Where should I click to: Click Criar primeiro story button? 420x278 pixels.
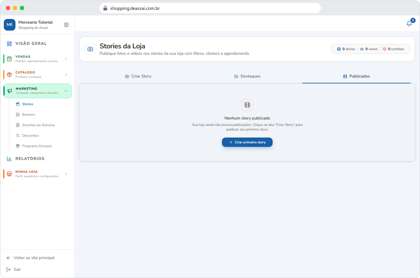247,142
